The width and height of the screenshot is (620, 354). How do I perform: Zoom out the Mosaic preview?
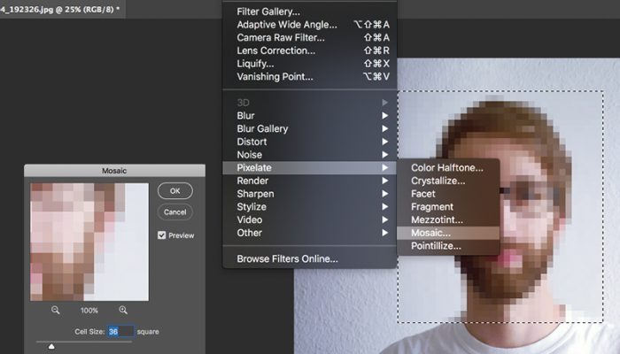[x=55, y=310]
